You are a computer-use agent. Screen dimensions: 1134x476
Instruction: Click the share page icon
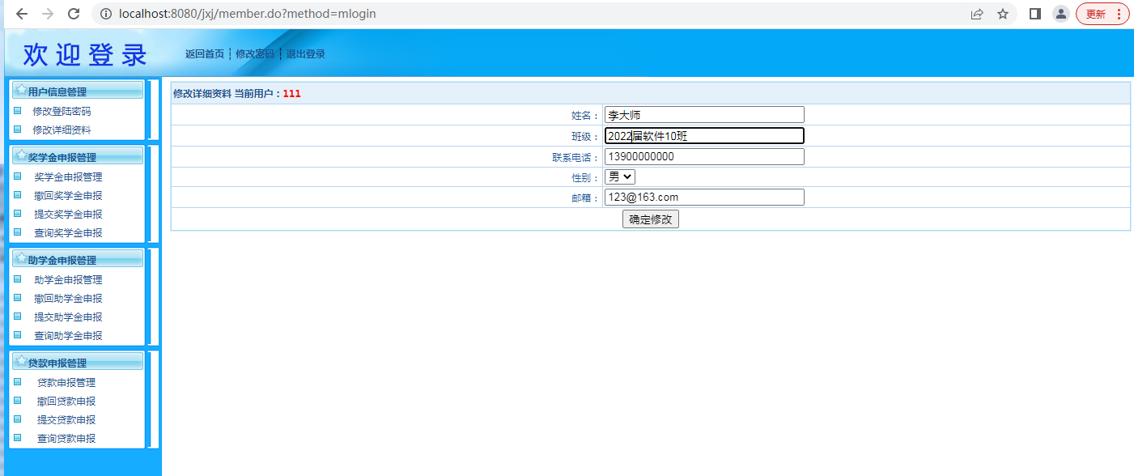pyautogui.click(x=977, y=14)
